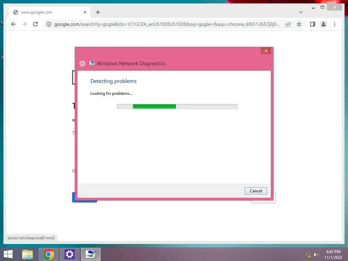The height and width of the screenshot is (261, 348).
Task: Toggle Chrome side panel icon
Action: pyautogui.click(x=313, y=24)
